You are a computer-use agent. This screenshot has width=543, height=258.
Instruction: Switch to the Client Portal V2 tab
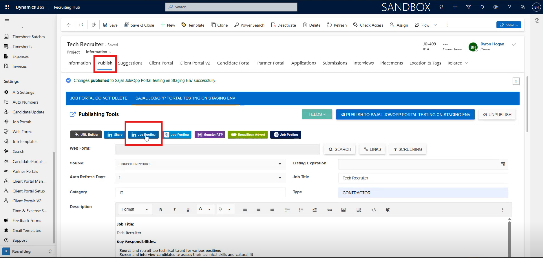(195, 63)
